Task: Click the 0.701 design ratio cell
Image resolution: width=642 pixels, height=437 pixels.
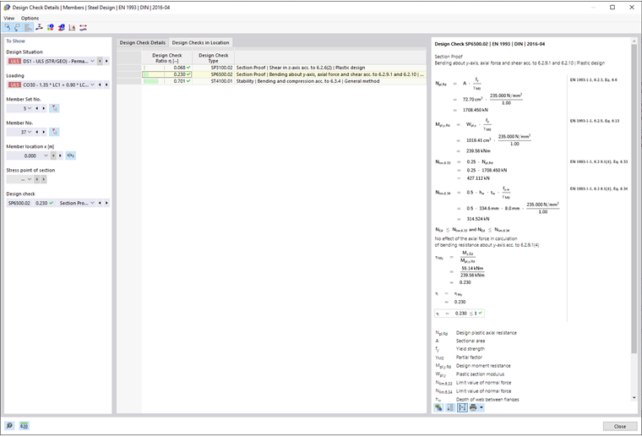Action: click(x=166, y=81)
